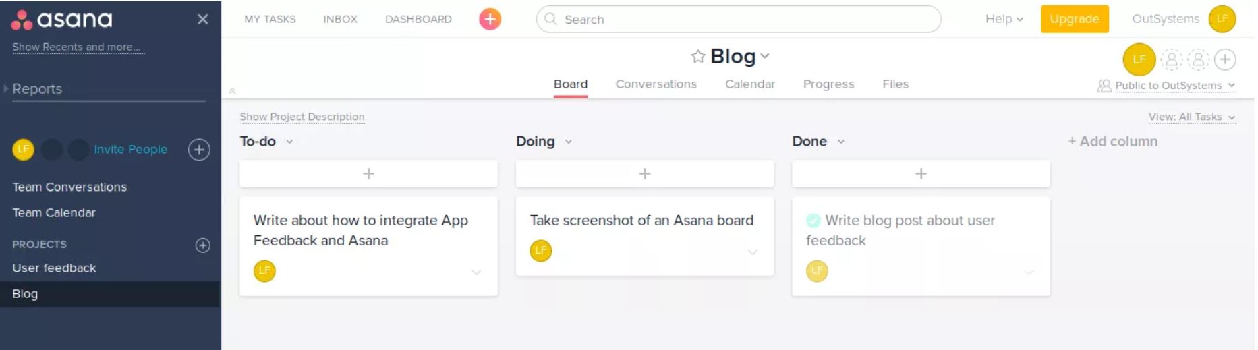1258x350 pixels.
Task: Click Show Recents and more link
Action: 77,47
